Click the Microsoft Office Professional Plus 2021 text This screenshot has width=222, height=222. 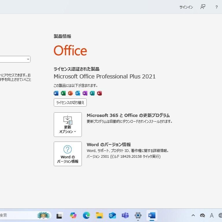tap(104, 76)
